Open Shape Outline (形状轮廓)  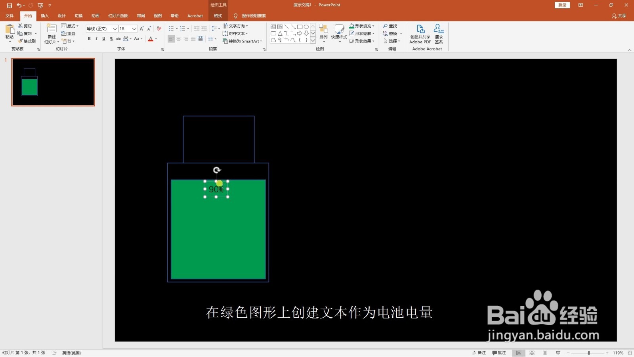click(x=361, y=33)
